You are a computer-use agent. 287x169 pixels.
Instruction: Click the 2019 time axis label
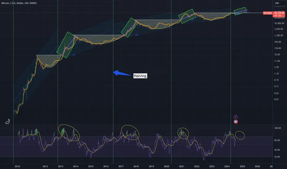[x=152, y=167]
